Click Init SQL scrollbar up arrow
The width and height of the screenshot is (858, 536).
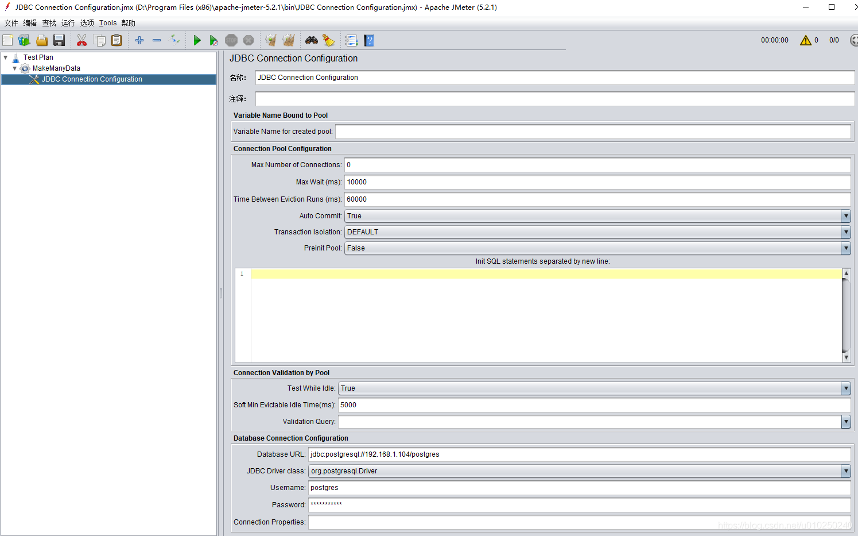tap(846, 273)
